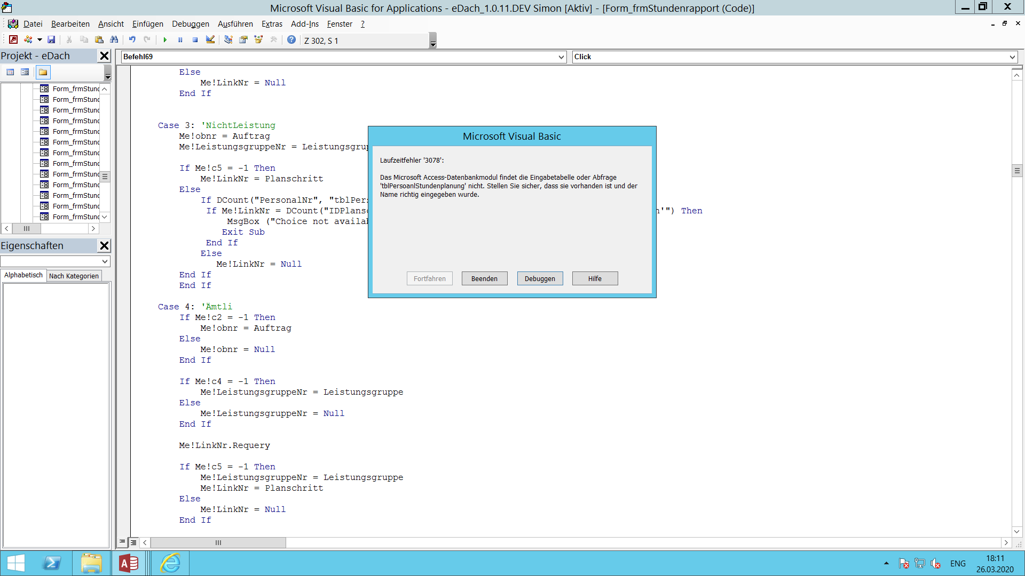Open Project Explorer from the toolbar icon
The height and width of the screenshot is (576, 1025).
(x=228, y=40)
